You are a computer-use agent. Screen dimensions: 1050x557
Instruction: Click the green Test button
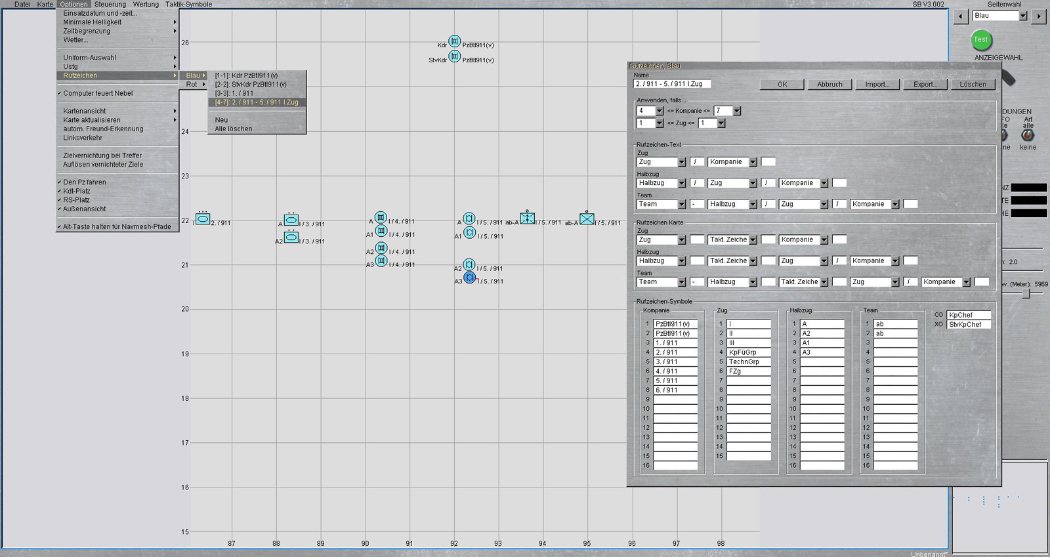(980, 41)
